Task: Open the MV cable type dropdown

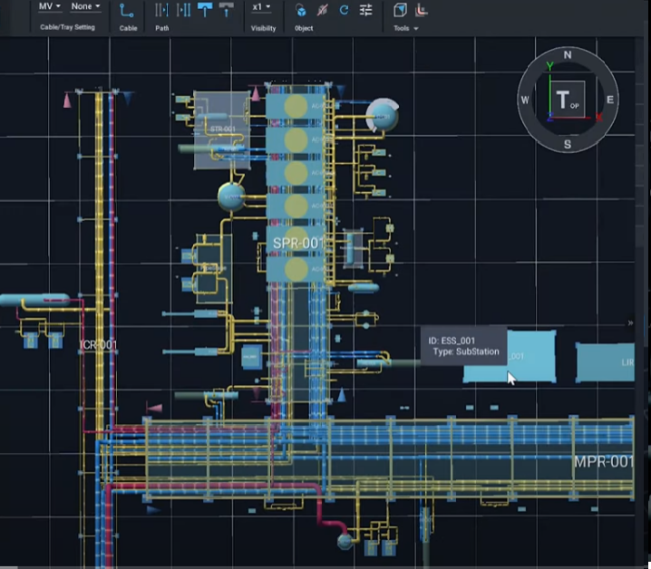Action: (49, 6)
